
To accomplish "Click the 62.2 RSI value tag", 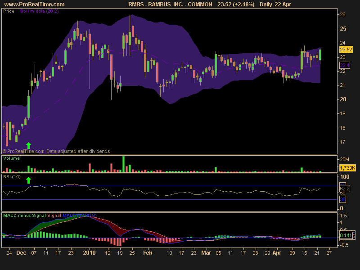I will tap(345, 189).
